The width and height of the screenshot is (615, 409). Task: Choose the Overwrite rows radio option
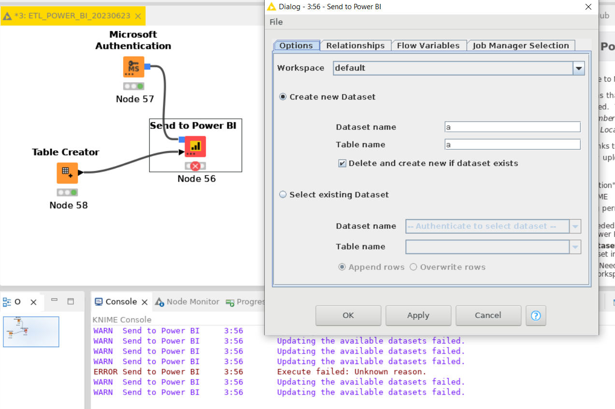(x=413, y=267)
